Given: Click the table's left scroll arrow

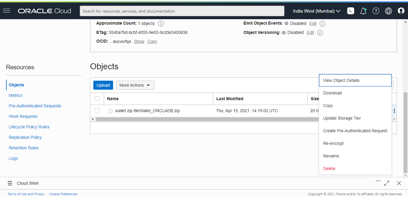Looking at the screenshot, I should click(x=93, y=119).
